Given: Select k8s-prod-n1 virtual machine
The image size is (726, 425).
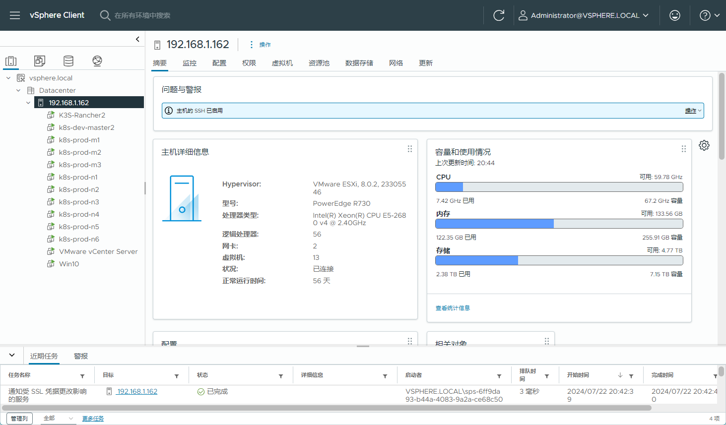Looking at the screenshot, I should 78,177.
